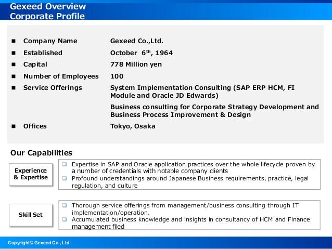Select the 'Skill Set' box
332x249 pixels.
31,215
